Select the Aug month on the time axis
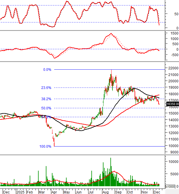Screen dimensions: 179x194 105,191
